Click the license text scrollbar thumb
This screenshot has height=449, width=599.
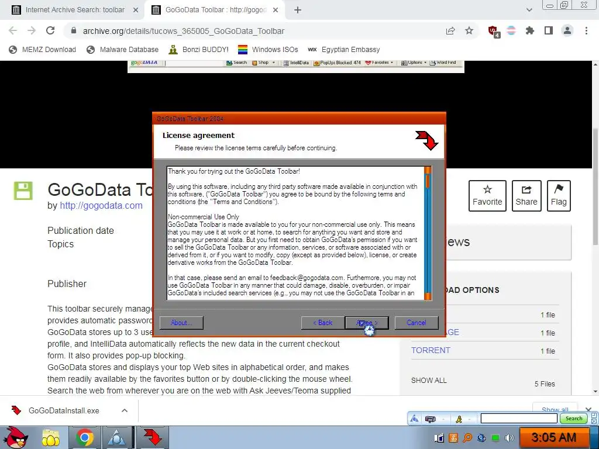(428, 181)
